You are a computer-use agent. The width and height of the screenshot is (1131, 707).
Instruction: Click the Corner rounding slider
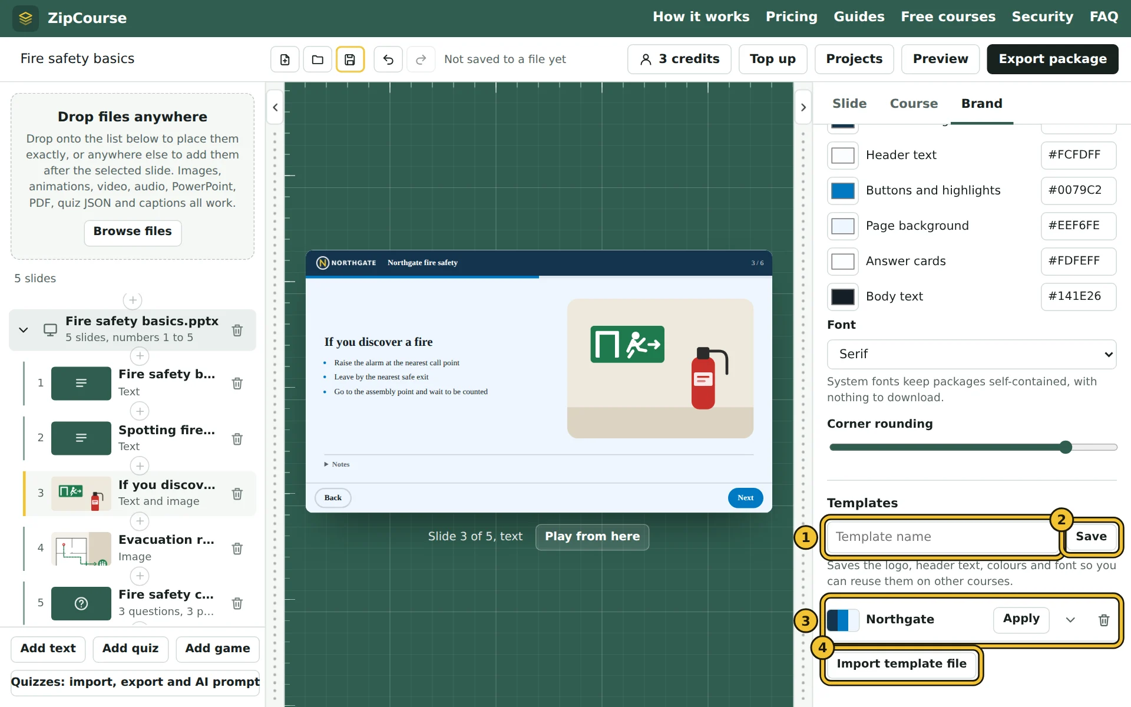973,447
